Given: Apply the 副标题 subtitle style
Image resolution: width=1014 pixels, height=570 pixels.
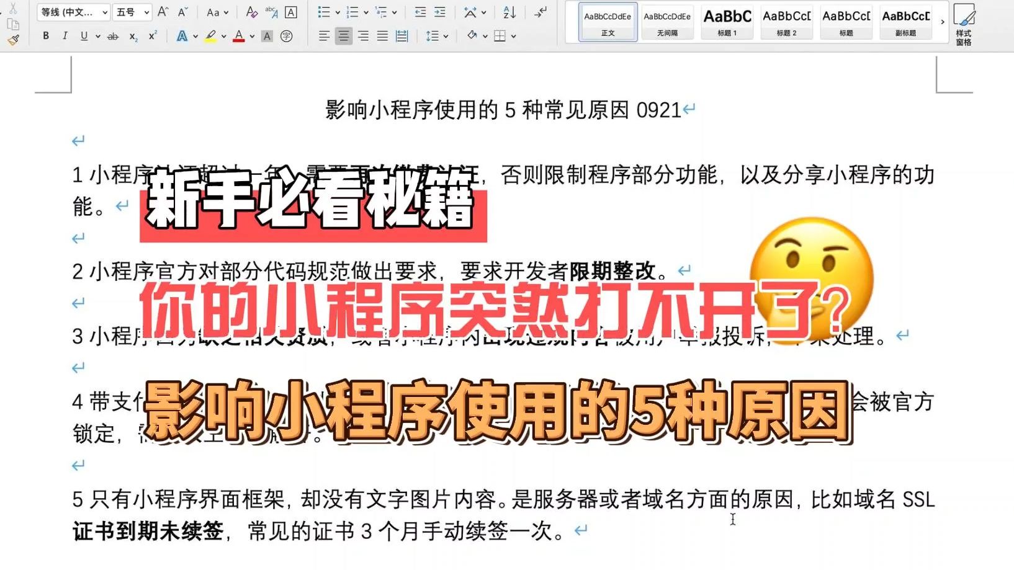Looking at the screenshot, I should pos(905,22).
